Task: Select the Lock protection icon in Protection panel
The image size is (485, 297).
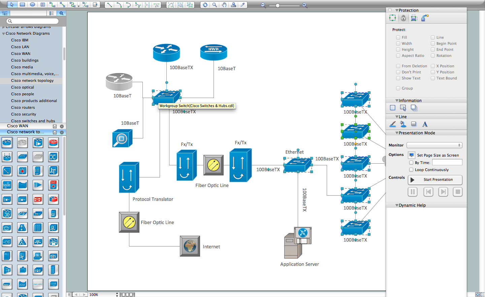Action: [x=403, y=18]
